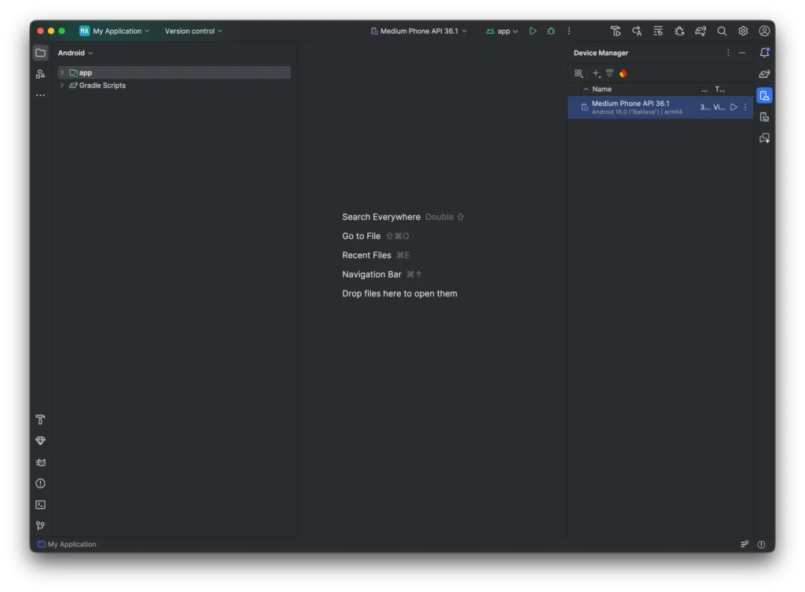Add a new virtual device
Screen dimensions: 805x592
[596, 73]
